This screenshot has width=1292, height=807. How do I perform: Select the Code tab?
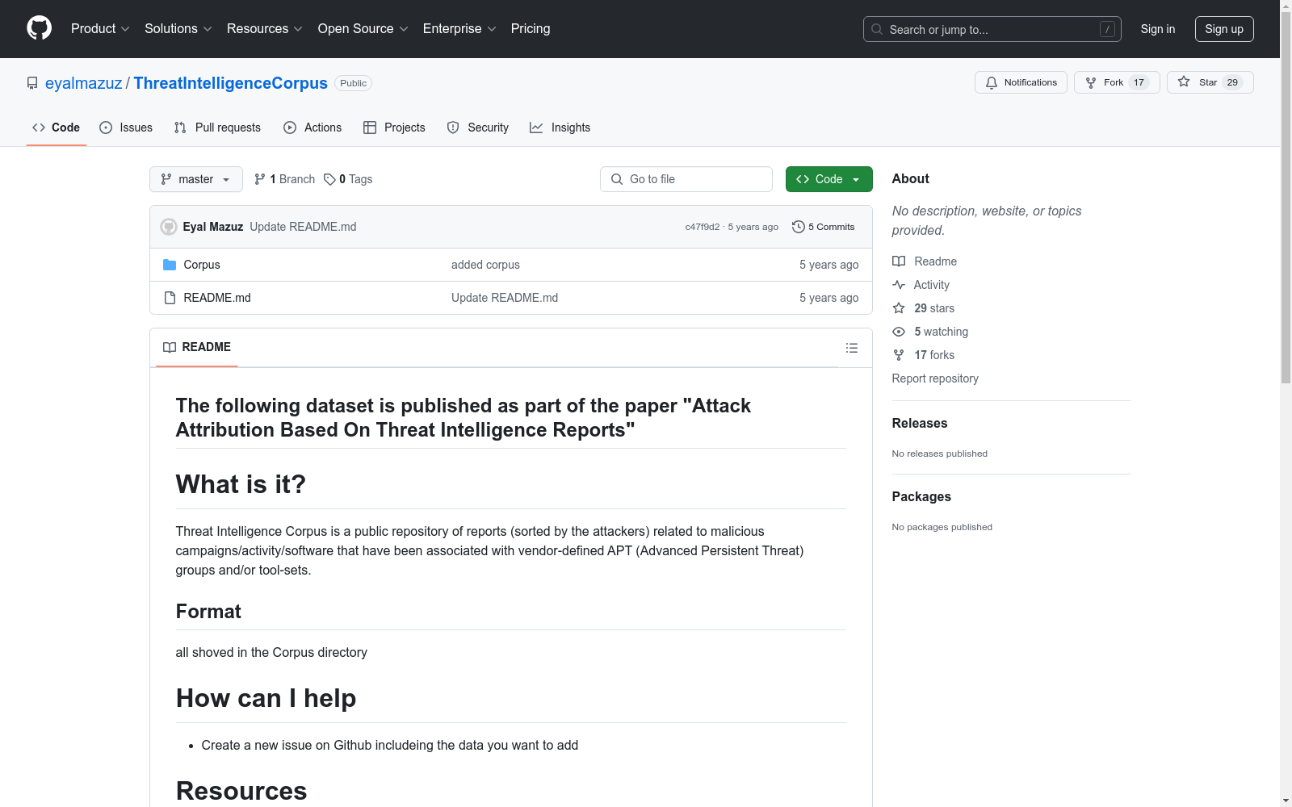point(57,128)
